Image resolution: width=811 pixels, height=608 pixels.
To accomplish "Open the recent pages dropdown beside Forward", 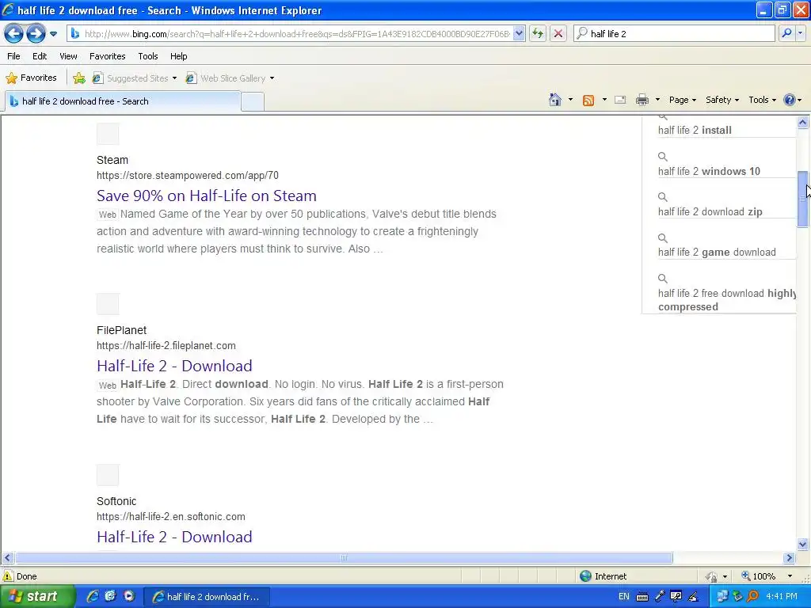I will [53, 34].
